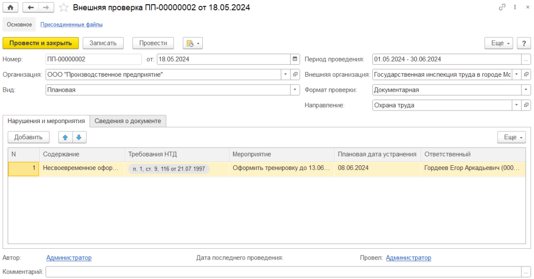Expand the Формат проверки dropdown

[x=526, y=90]
